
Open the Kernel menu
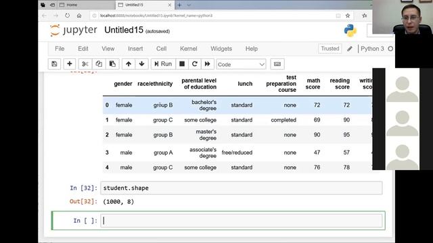[x=189, y=49]
